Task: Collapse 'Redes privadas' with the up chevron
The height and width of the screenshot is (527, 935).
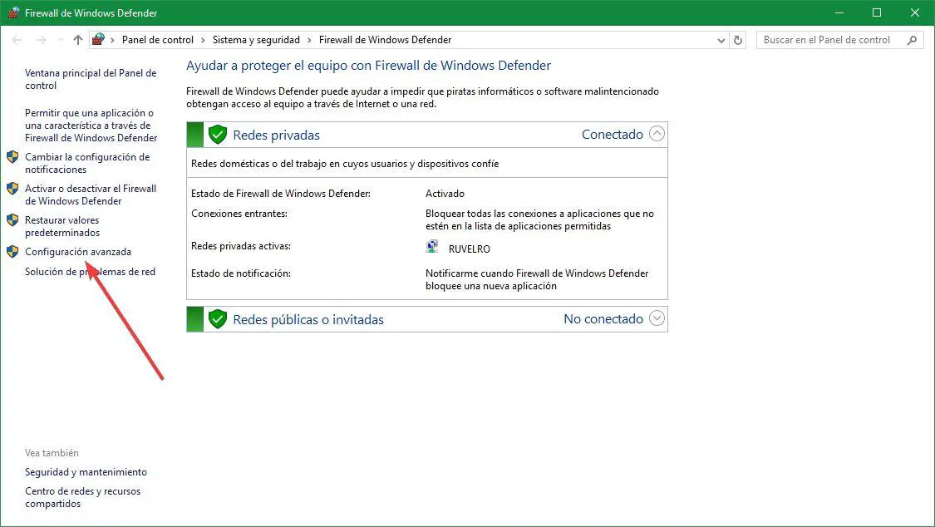Action: (657, 134)
